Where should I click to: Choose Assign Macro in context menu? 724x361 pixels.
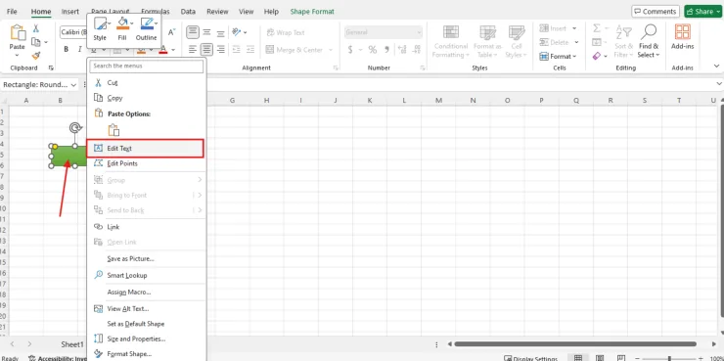tap(146, 292)
